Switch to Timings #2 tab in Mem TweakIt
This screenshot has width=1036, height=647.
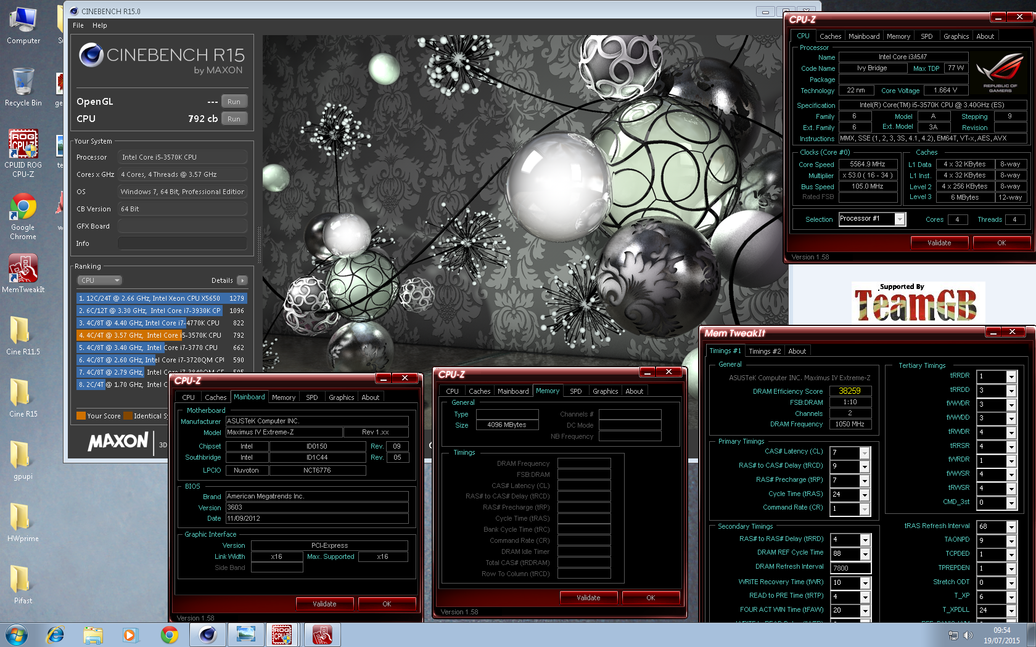[x=765, y=351]
